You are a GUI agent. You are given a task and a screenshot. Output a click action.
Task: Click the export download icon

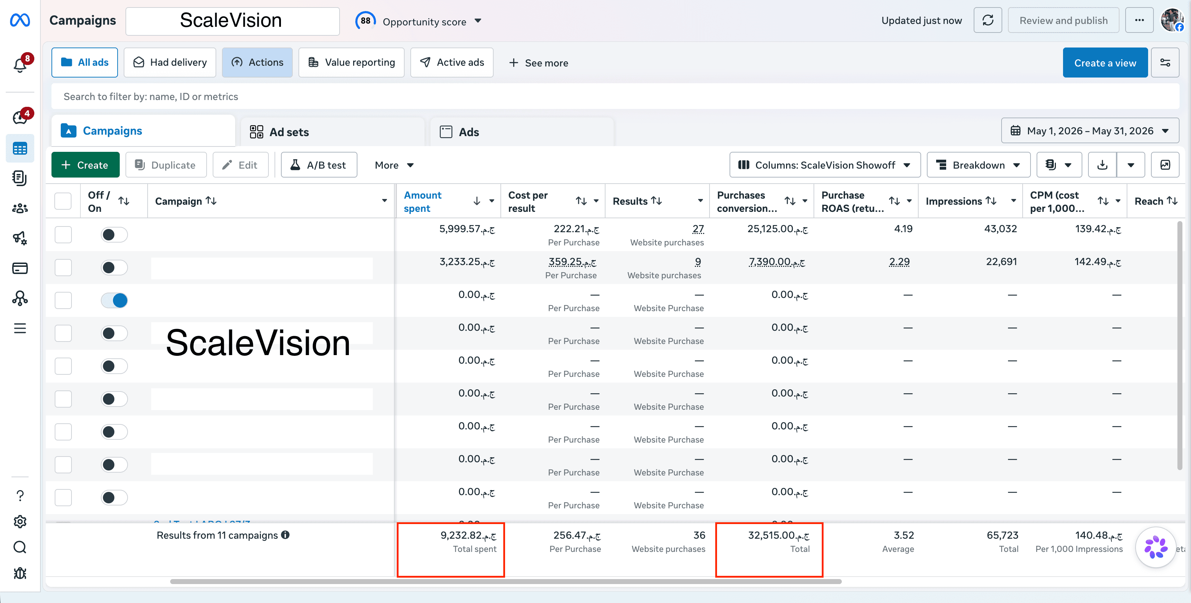[1102, 165]
